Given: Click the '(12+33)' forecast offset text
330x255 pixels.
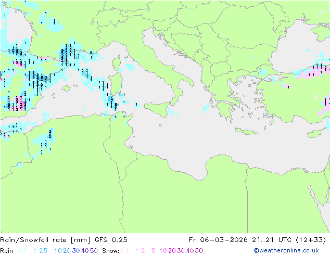Looking at the screenshot, I should (x=311, y=240).
